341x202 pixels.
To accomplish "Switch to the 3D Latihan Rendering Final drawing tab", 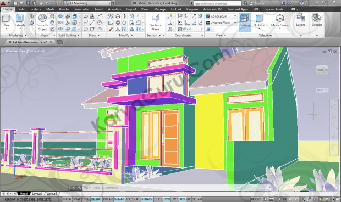I will click(x=28, y=42).
